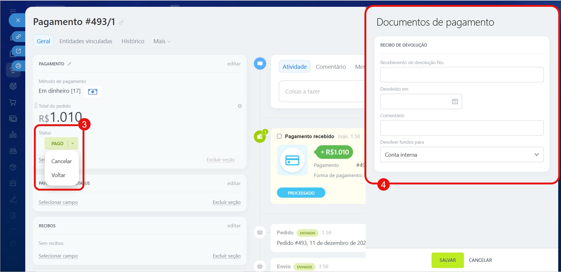This screenshot has height=272, width=561.
Task: Open the gear settings for Total do pedido
Action: [240, 106]
